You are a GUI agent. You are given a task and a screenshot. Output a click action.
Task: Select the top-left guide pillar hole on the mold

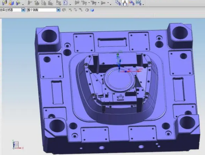coord(49,36)
